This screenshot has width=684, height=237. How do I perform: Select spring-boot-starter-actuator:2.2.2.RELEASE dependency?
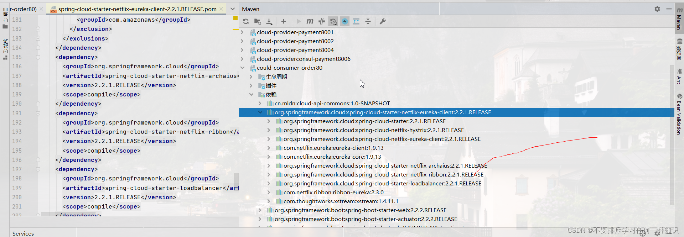click(x=366, y=219)
